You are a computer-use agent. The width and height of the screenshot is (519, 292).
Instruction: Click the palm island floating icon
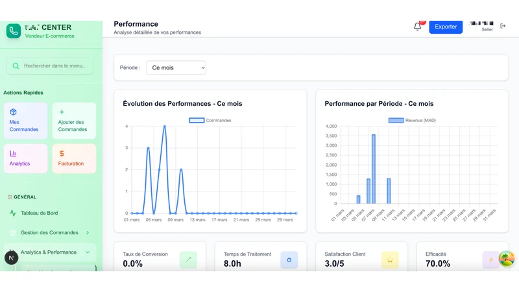507,258
